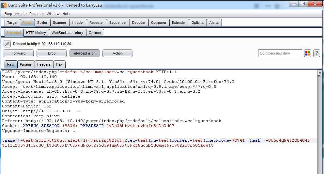Click the POST request line text
Image resolution: width=324 pixels, height=174 pixels.
coord(89,72)
